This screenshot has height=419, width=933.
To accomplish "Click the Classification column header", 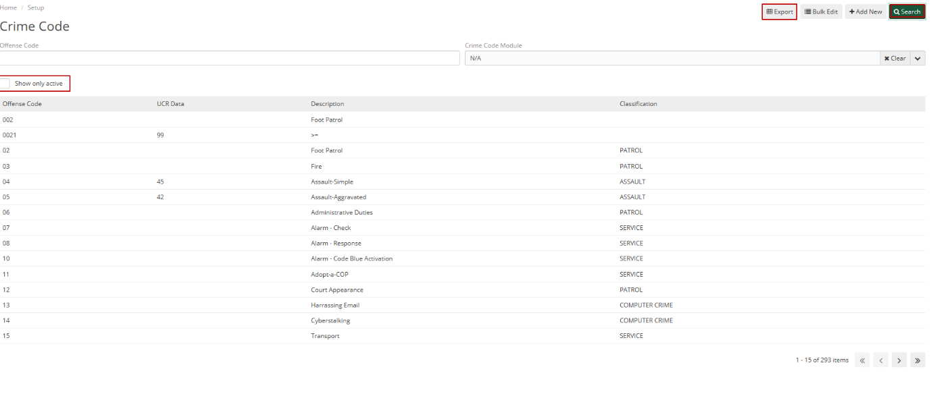I will point(638,103).
